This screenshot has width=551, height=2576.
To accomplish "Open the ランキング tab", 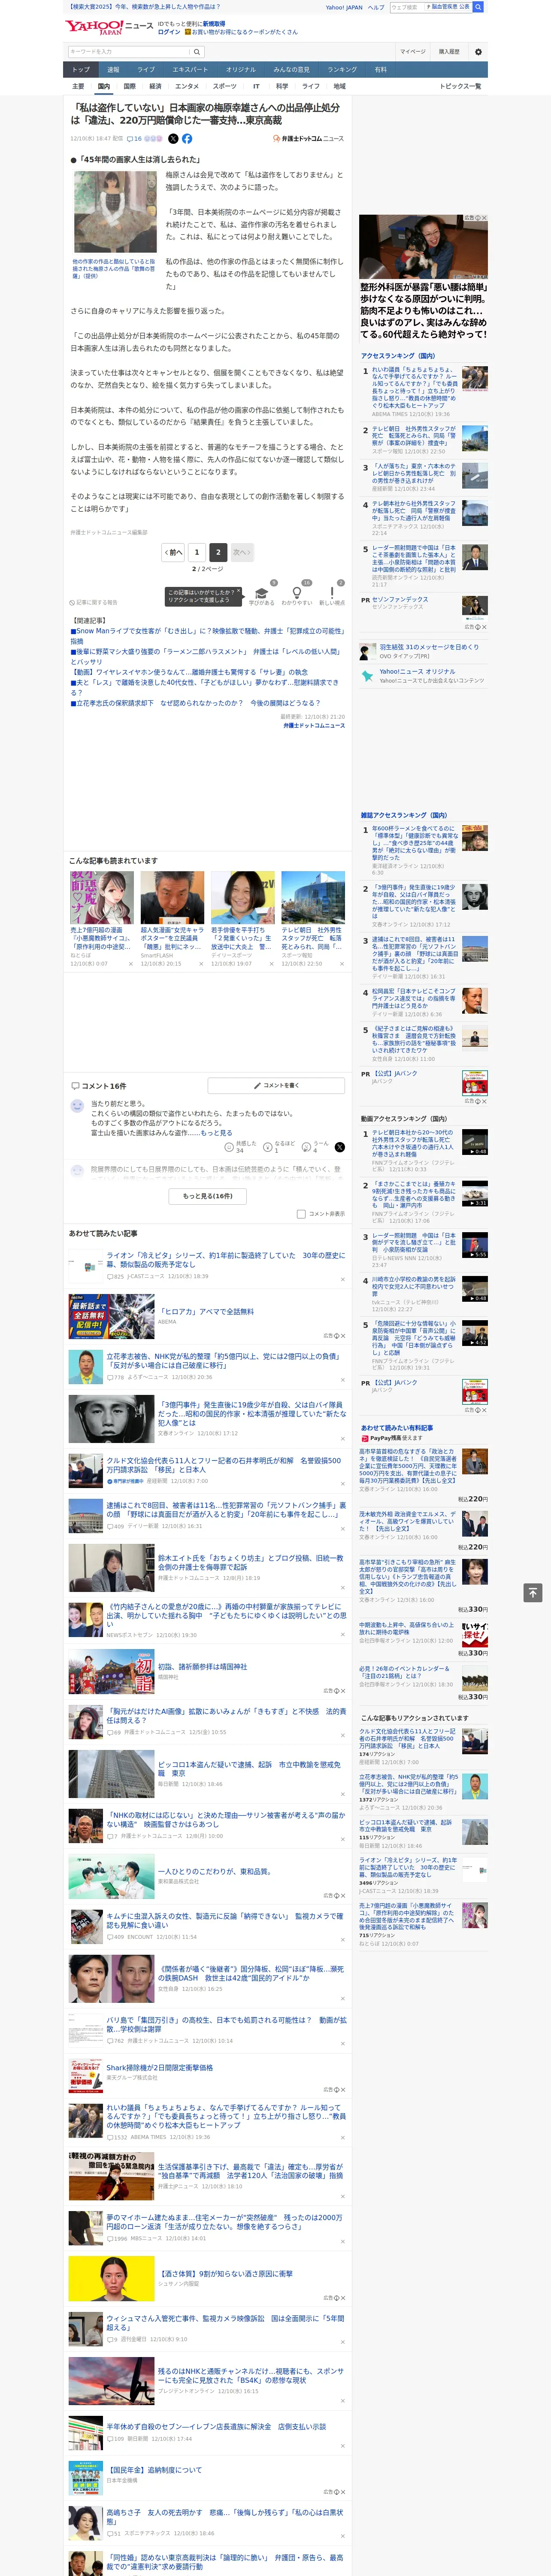I will pyautogui.click(x=342, y=70).
